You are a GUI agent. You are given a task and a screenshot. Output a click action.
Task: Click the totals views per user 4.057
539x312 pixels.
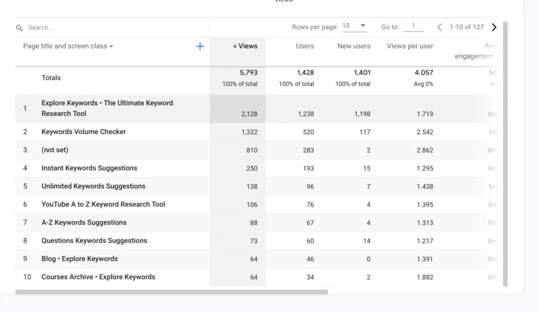(x=424, y=73)
